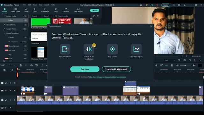Click the preview volume speaker icon
Image resolution: width=204 pixels, height=115 pixels.
point(190,60)
